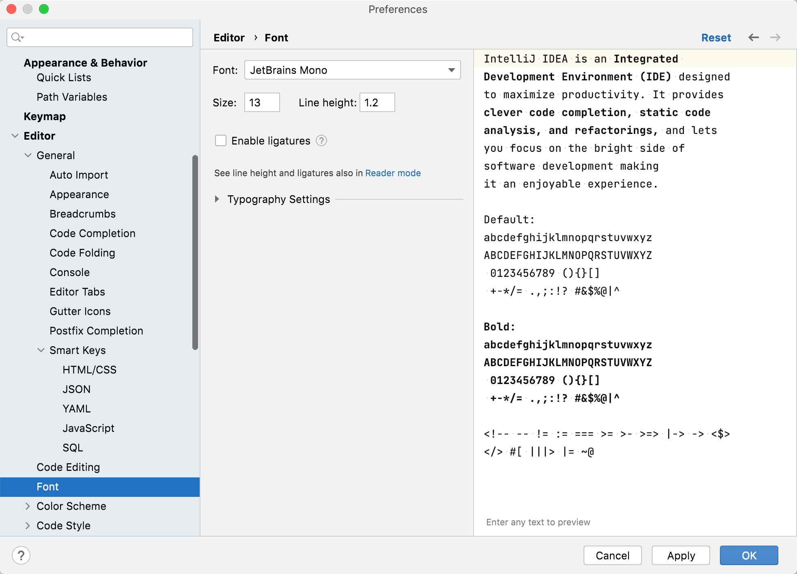797x574 pixels.
Task: Enable the Enable ligatures checkbox
Action: [220, 140]
